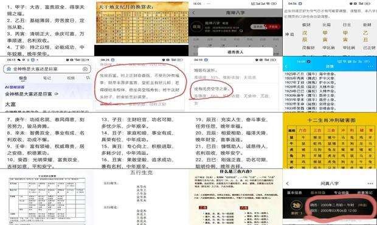Tap the 冲 运 row label
This screenshot has height=225, width=377.
click(289, 35)
